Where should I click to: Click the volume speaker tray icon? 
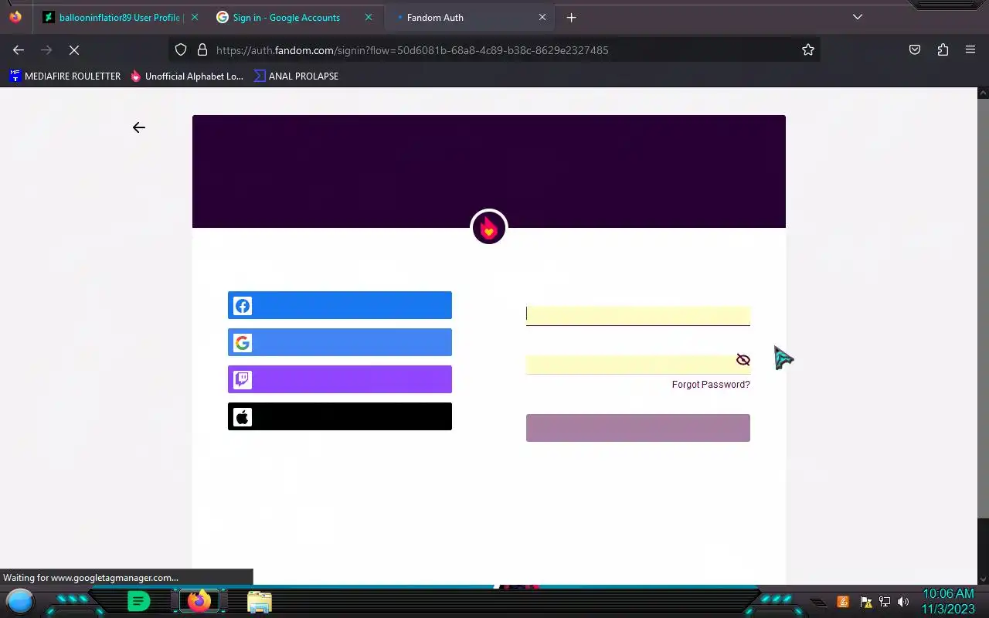[903, 602]
